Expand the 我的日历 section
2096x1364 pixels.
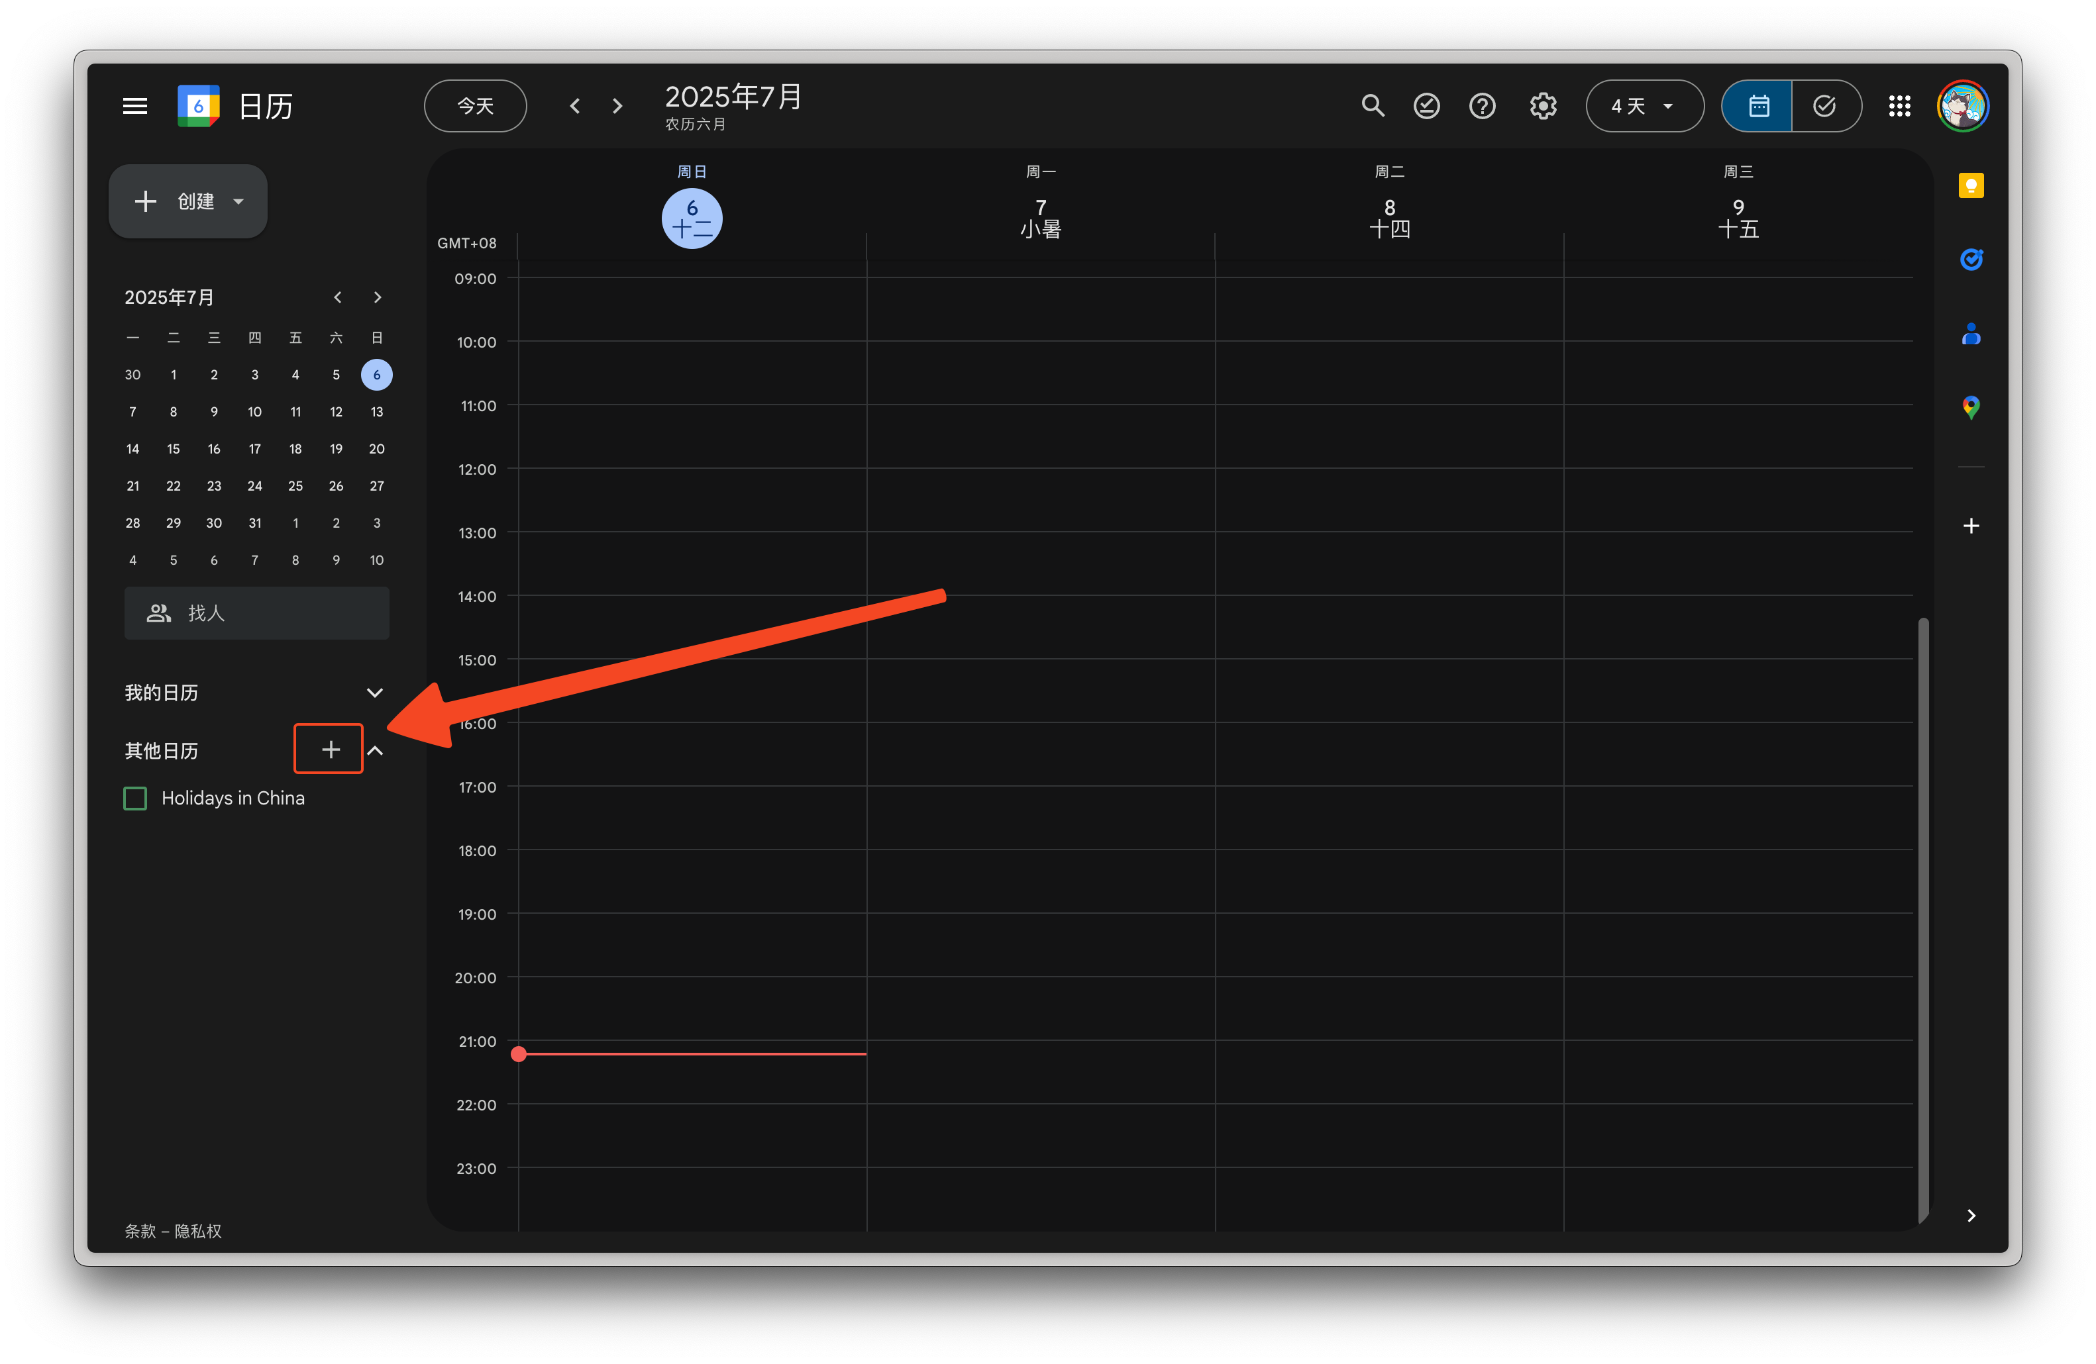point(374,693)
